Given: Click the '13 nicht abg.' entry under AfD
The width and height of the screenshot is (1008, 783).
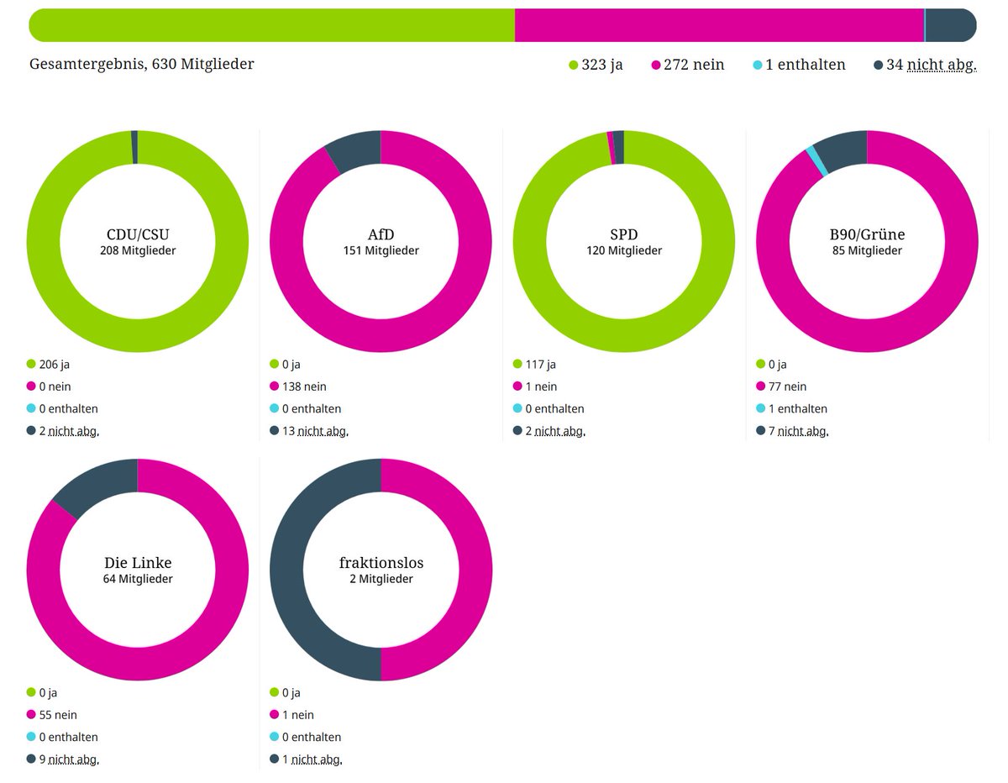Looking at the screenshot, I should point(315,431).
